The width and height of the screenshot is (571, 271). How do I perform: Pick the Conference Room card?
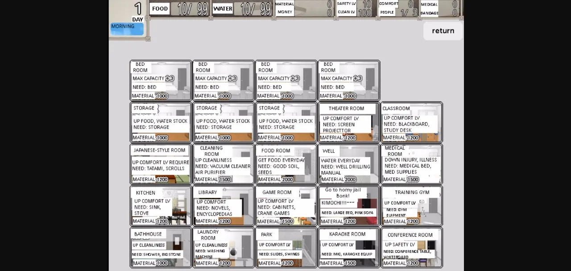tap(411, 248)
